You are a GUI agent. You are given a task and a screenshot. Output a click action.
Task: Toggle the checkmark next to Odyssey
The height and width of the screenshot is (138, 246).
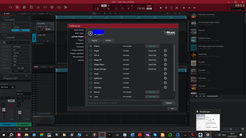click(x=165, y=87)
